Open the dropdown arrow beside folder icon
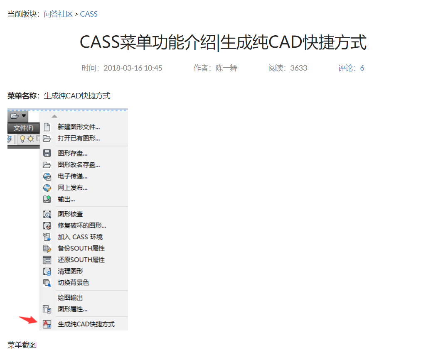This screenshot has width=448, height=350. [x=24, y=115]
